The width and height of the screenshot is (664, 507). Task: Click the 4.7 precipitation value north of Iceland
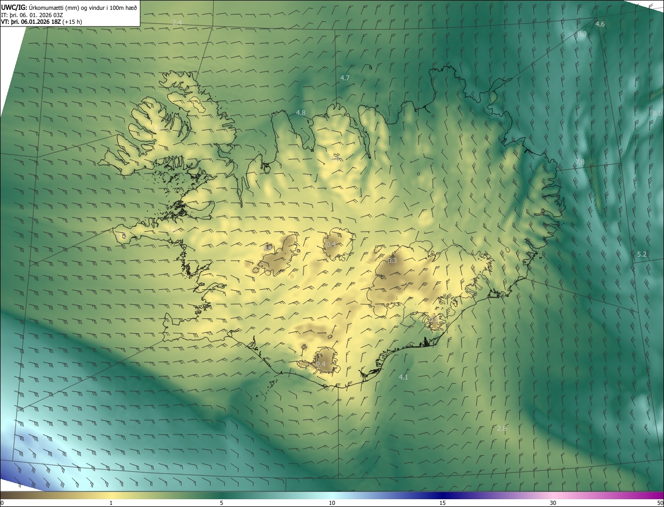(345, 78)
